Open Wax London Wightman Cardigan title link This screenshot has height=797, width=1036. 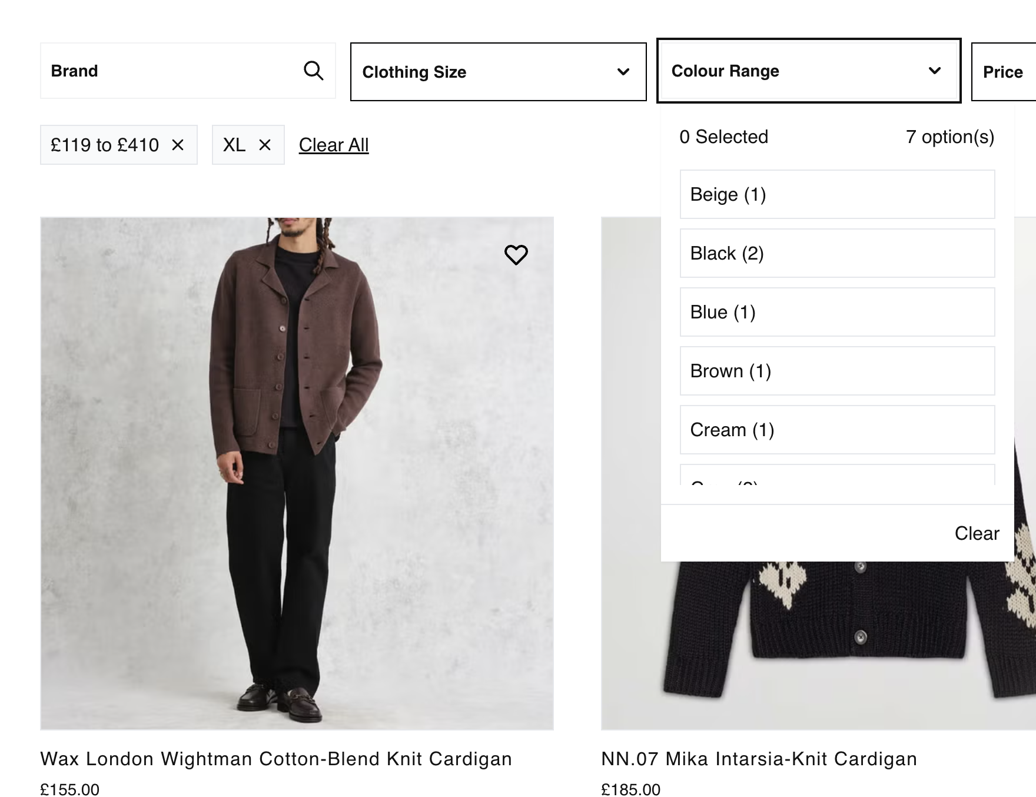276,759
